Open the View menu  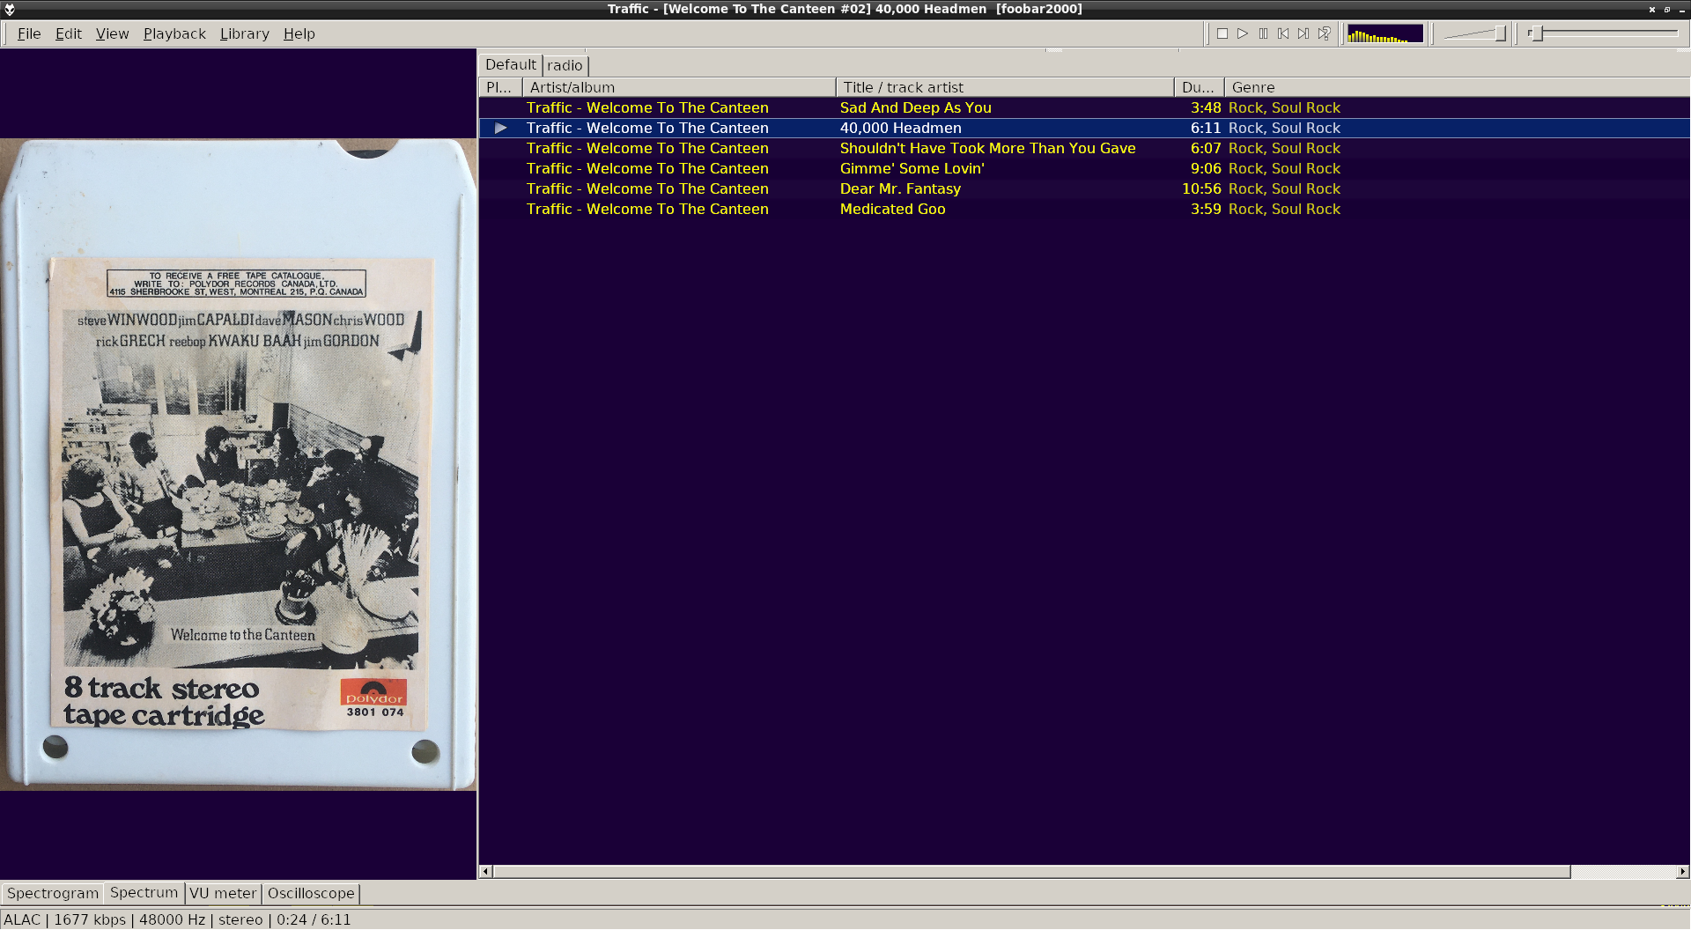pos(112,33)
